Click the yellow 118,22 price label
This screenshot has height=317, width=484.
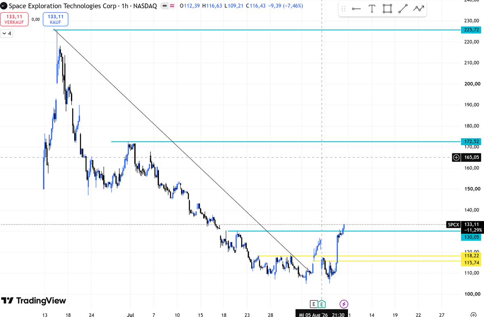point(471,256)
